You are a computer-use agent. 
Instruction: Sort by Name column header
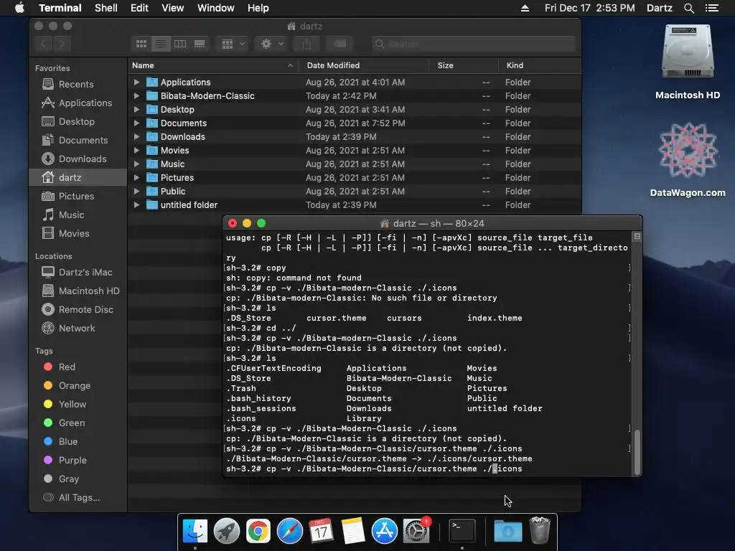click(x=213, y=65)
